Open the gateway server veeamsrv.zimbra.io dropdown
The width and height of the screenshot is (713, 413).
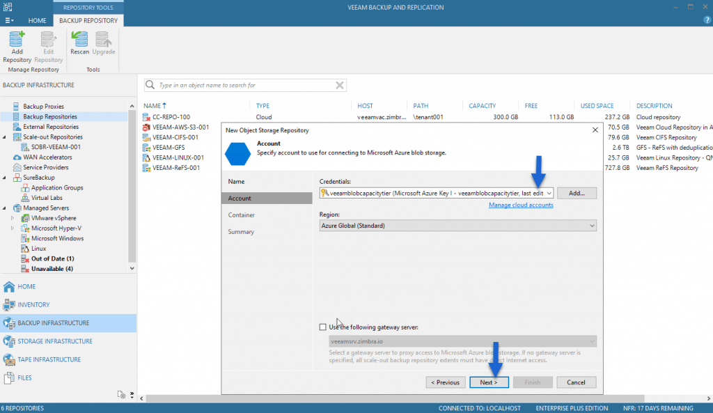click(462, 341)
